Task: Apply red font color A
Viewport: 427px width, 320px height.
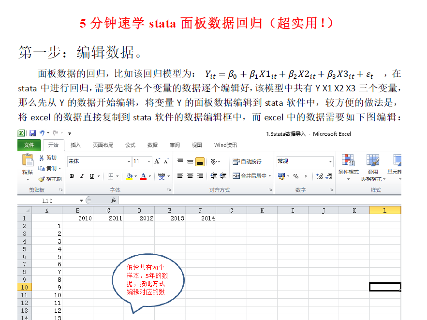Action: (143, 176)
